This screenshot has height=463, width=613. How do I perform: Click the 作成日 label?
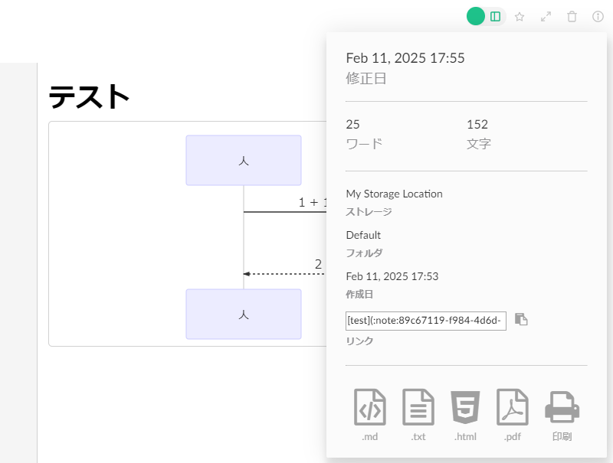359,295
